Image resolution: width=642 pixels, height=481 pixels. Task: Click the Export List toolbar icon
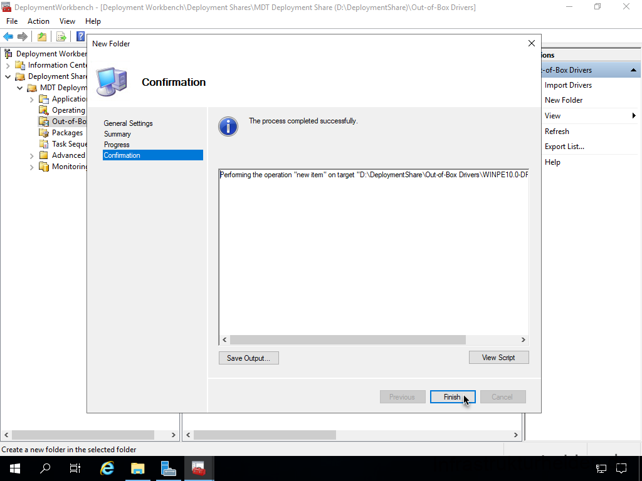(61, 36)
